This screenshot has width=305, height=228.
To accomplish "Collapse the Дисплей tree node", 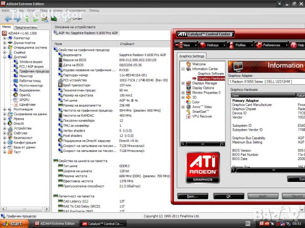I will [x=4, y=57].
